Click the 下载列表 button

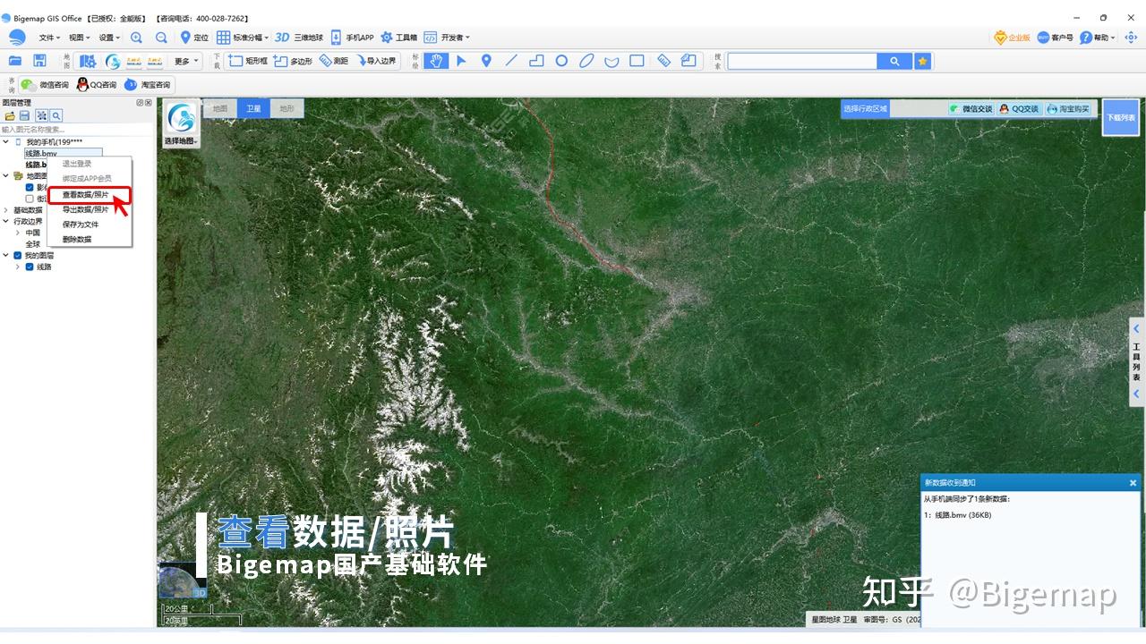1121,117
